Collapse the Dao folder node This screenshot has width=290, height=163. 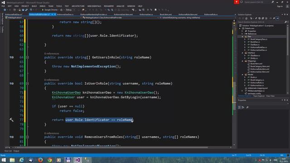[242, 37]
